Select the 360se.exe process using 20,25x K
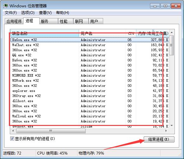 (x=90, y=111)
